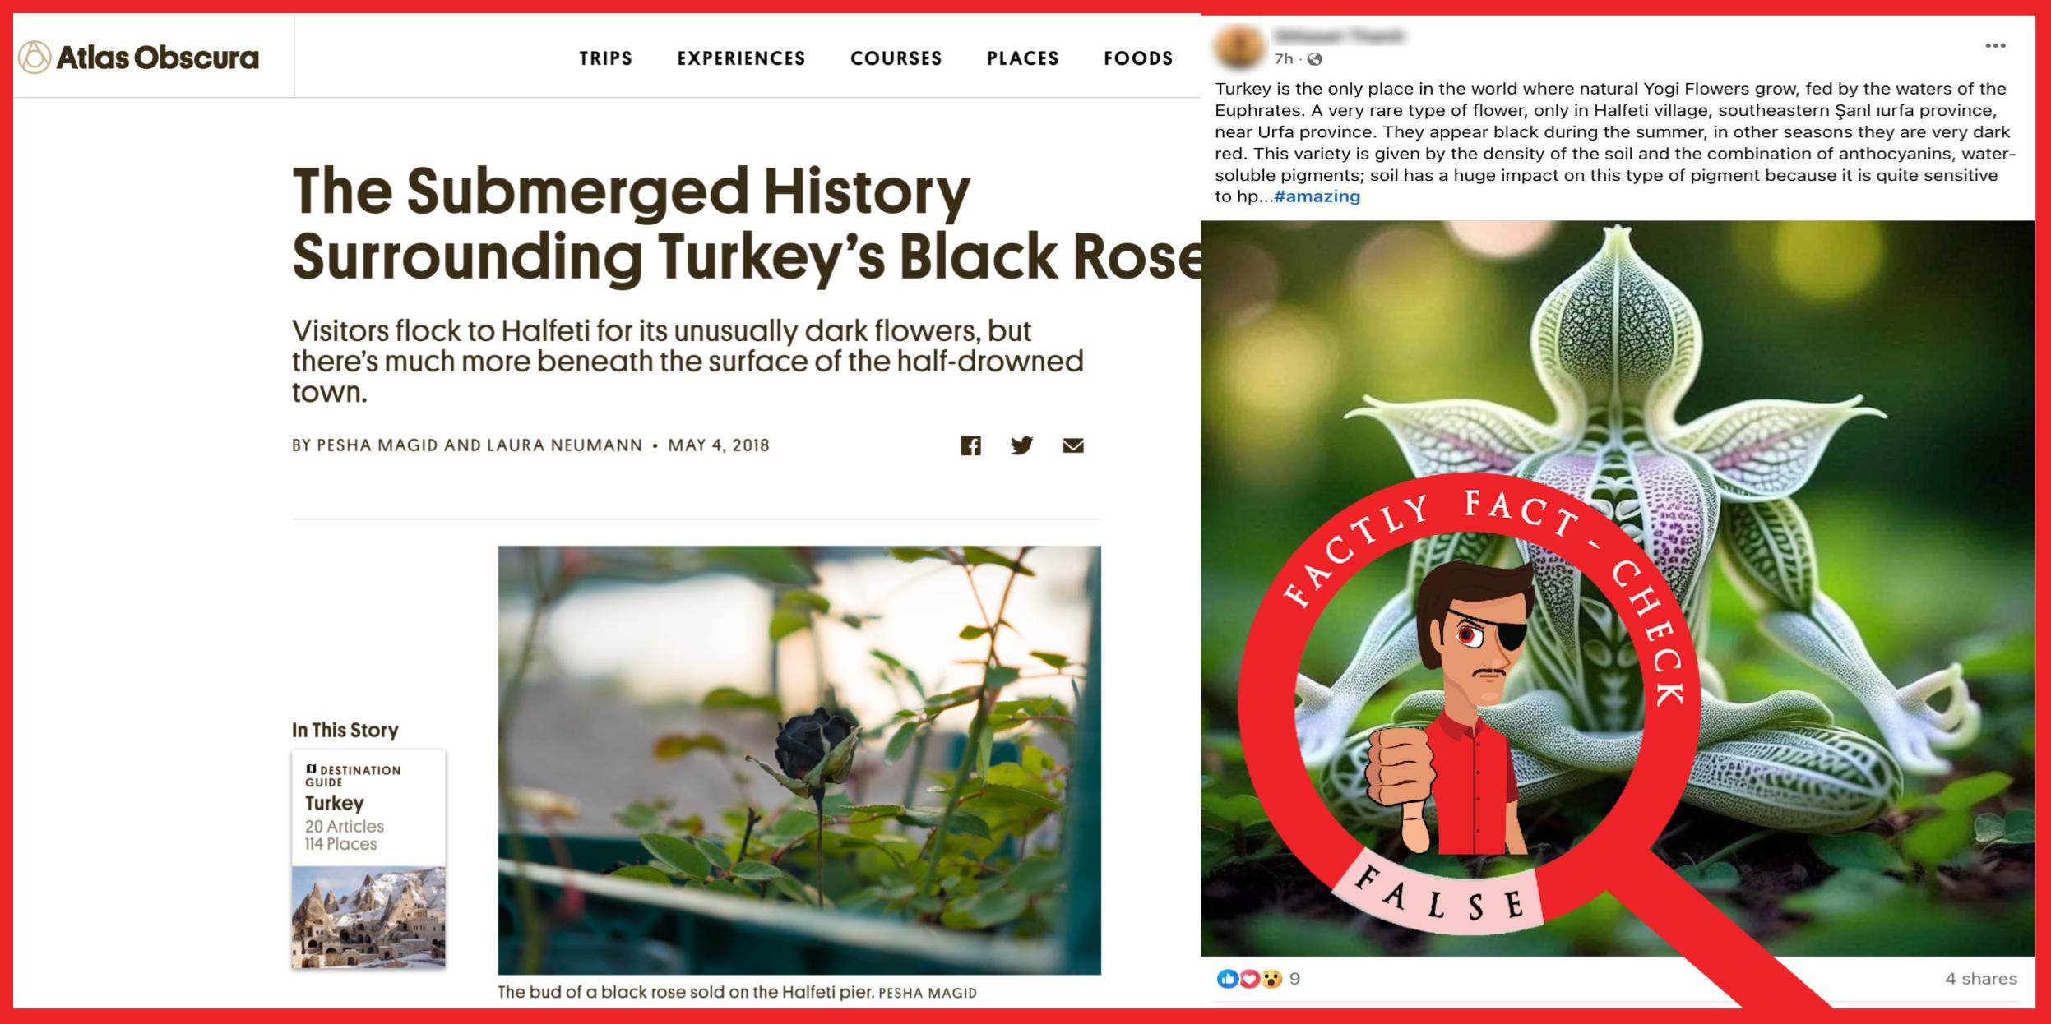Click the heart Love reaction icon
2051x1024 pixels.
tap(1249, 978)
